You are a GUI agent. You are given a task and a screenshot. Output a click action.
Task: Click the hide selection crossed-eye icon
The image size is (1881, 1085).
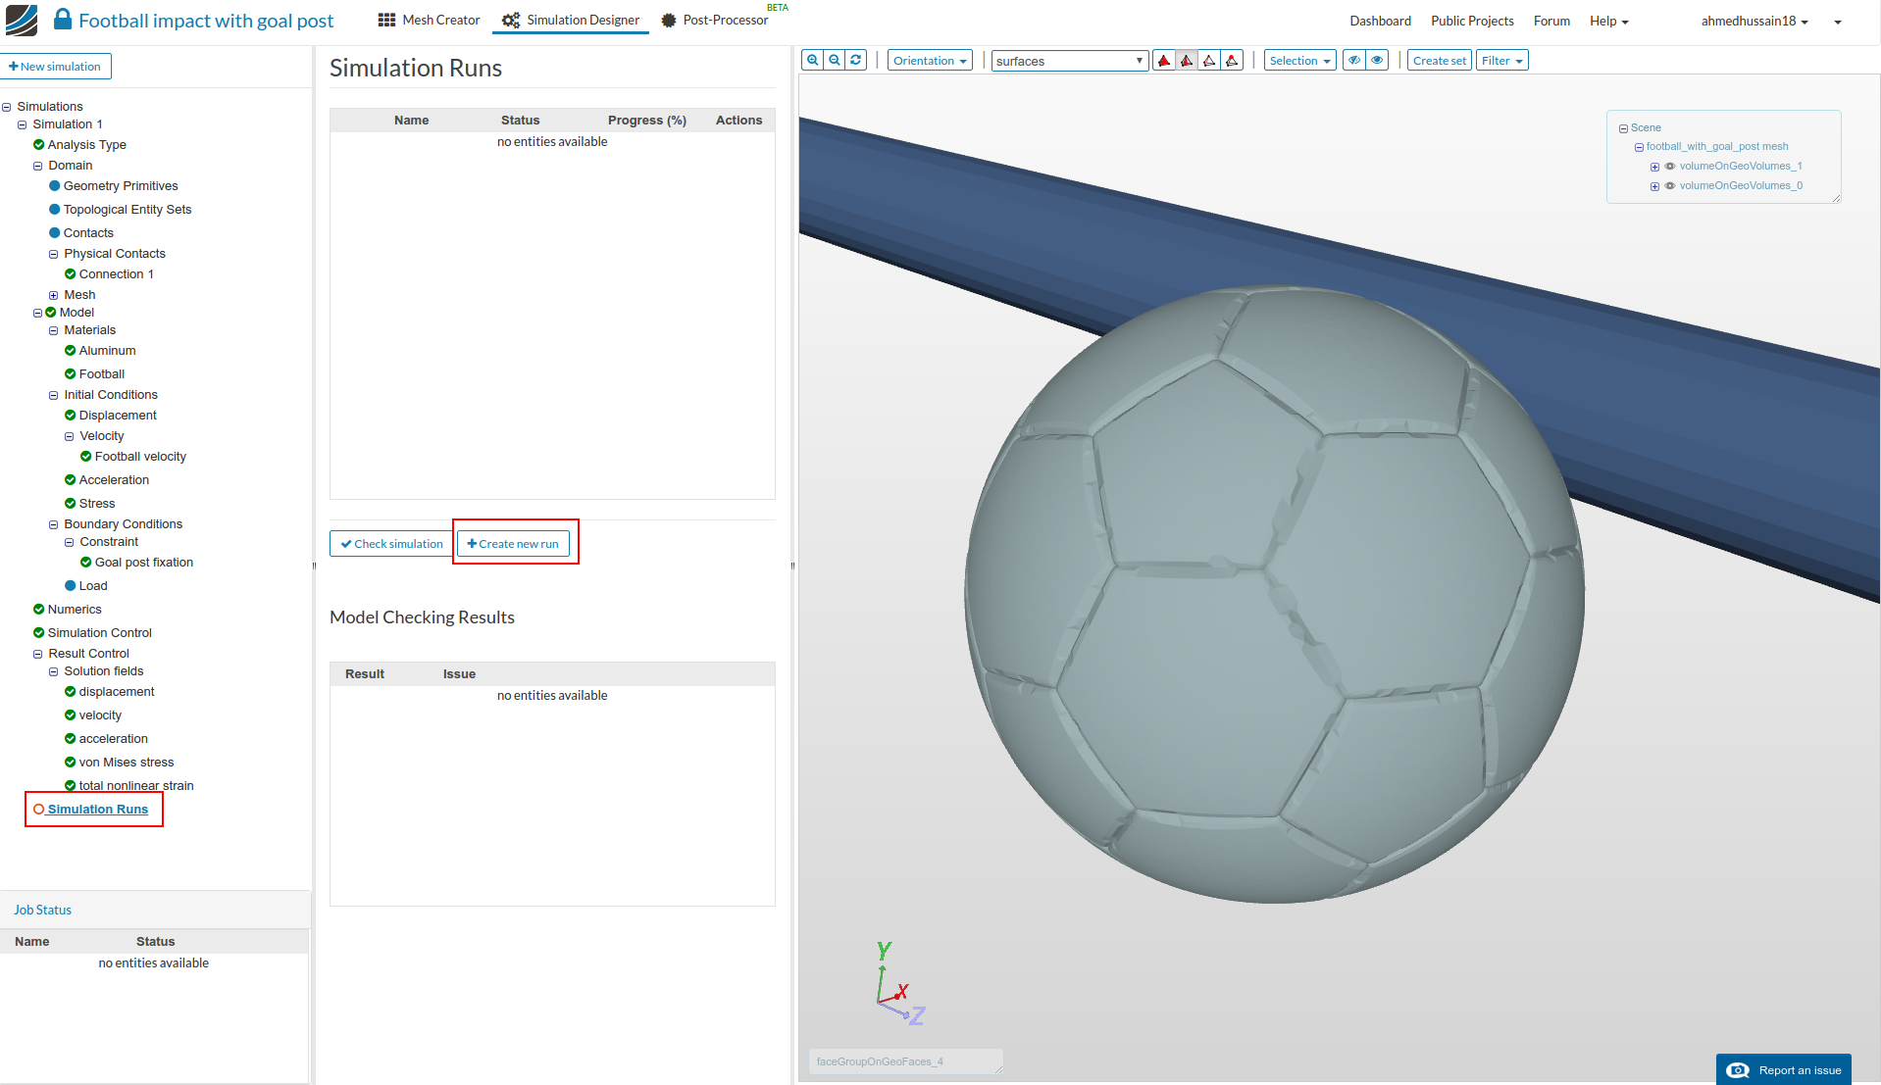[x=1354, y=61]
